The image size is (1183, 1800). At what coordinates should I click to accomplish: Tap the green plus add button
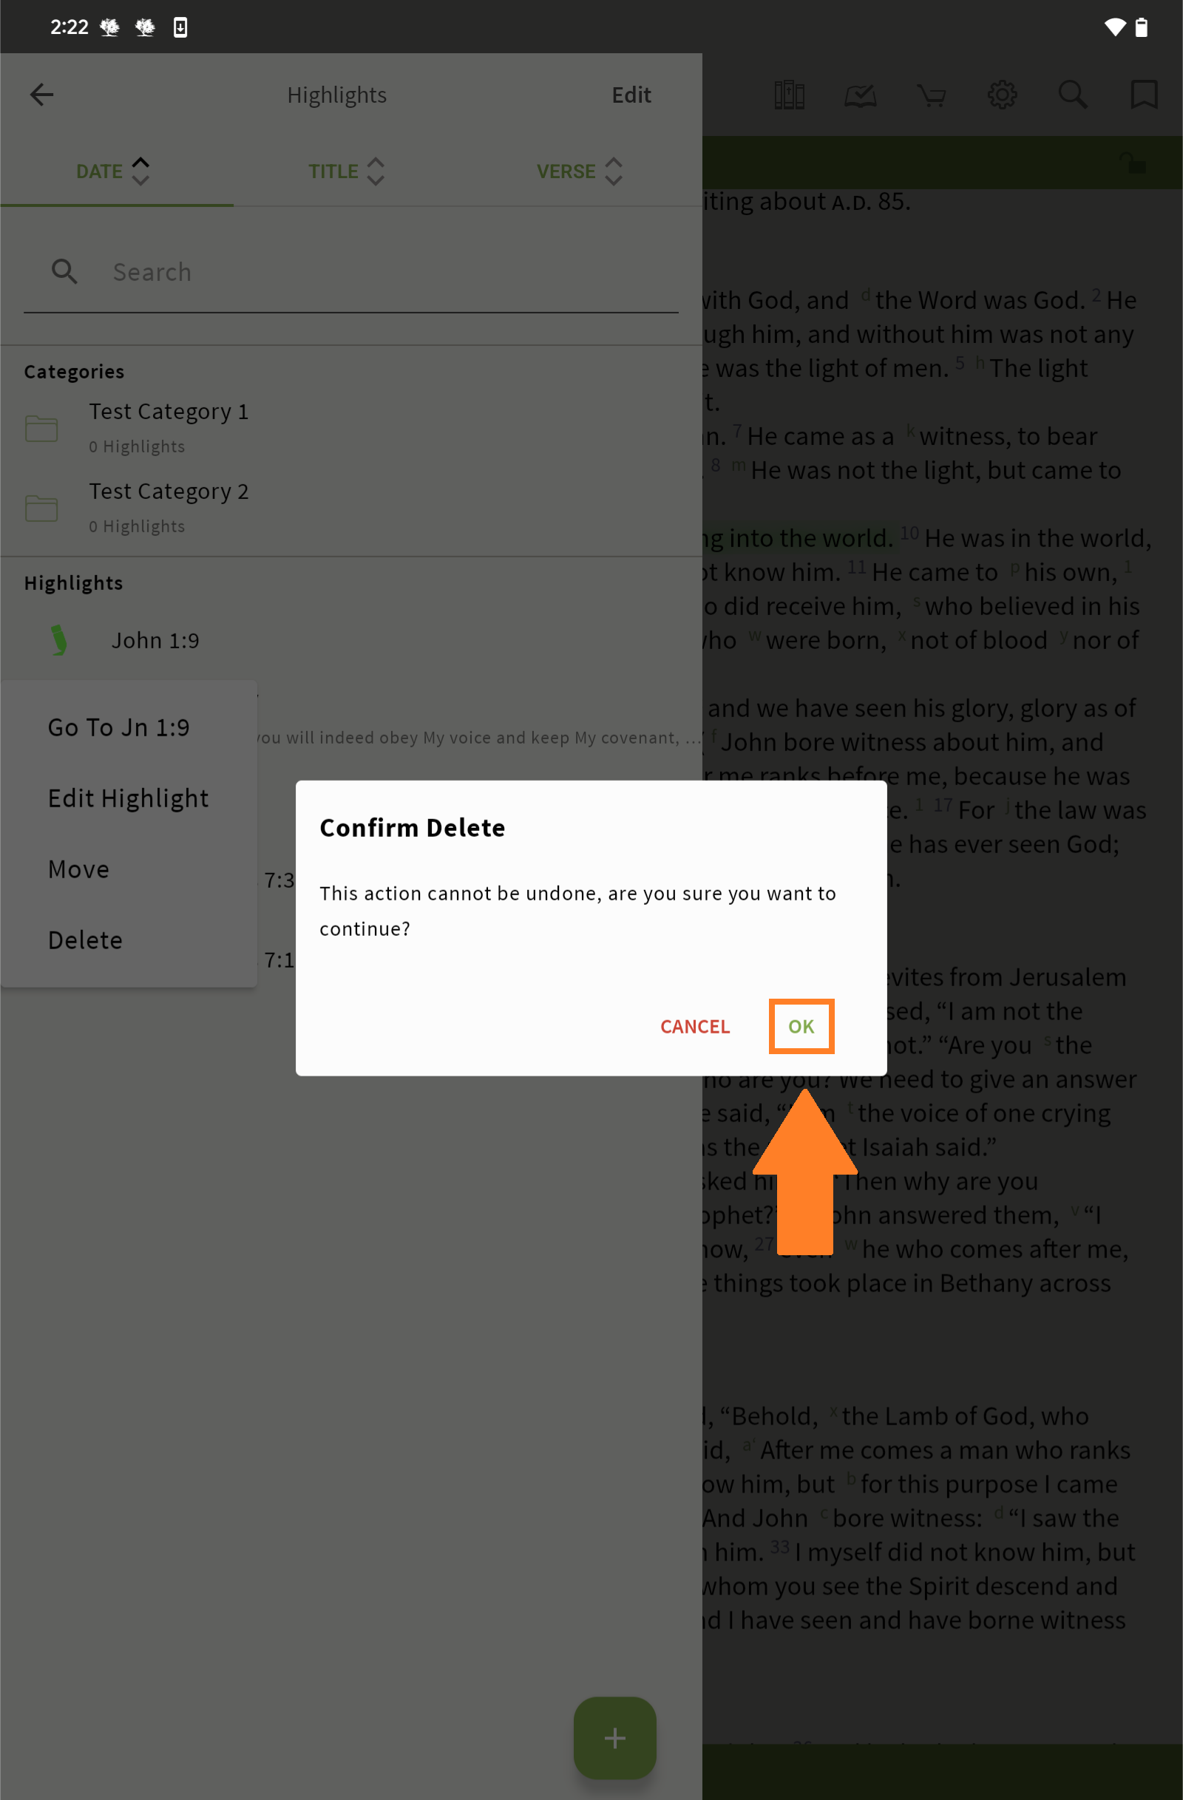[614, 1737]
